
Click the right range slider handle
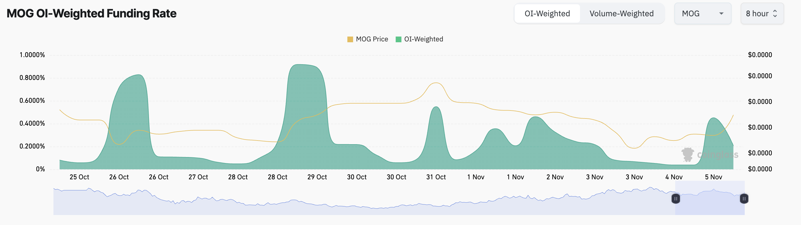pos(744,198)
